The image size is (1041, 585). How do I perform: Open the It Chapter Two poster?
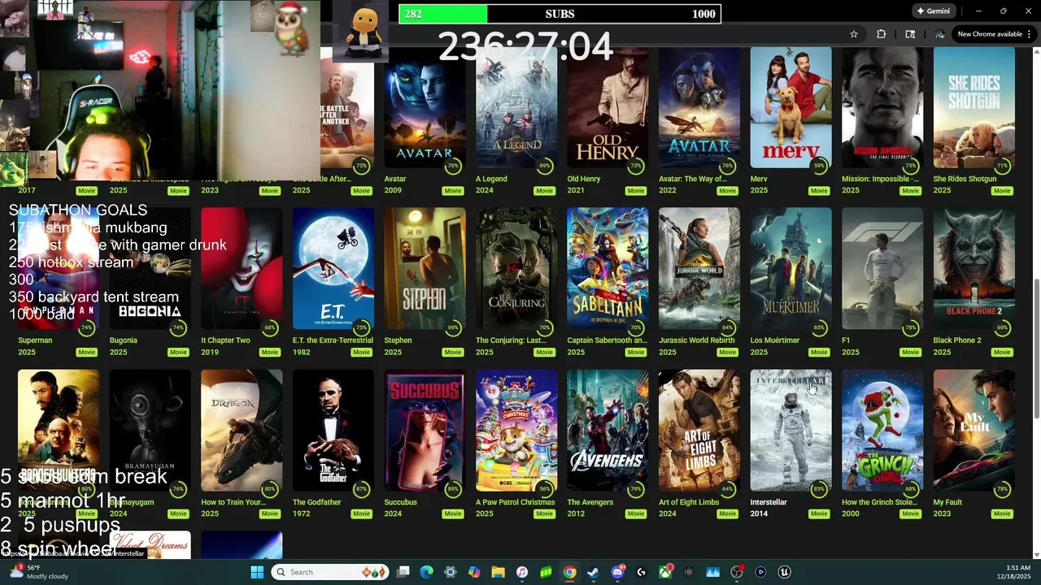tap(242, 269)
